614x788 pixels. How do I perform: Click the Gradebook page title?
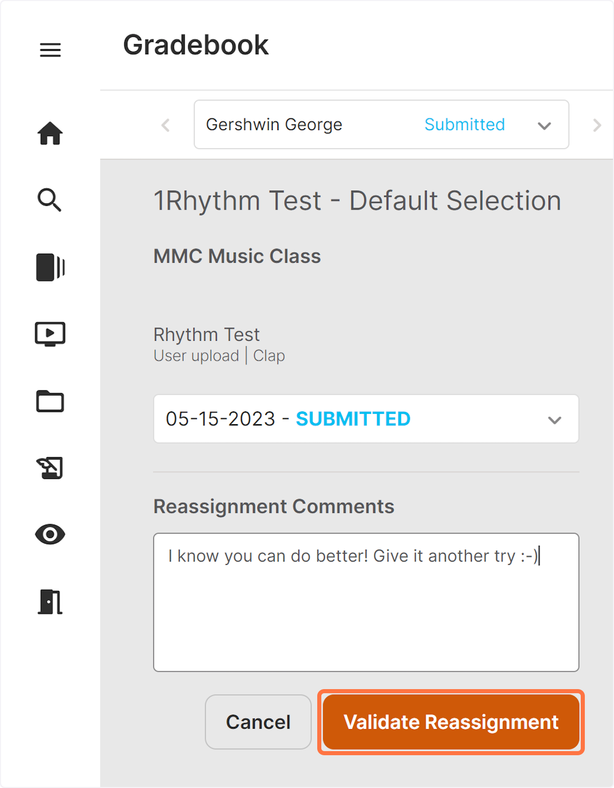(196, 45)
